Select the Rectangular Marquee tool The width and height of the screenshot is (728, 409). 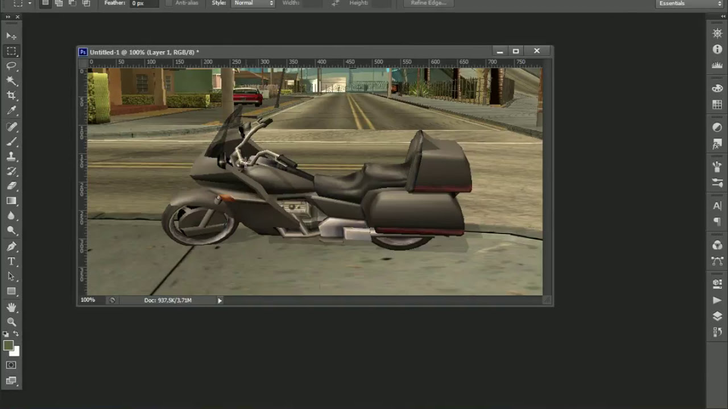pos(11,51)
